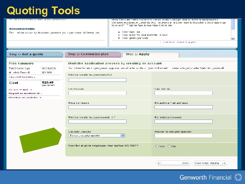Click the First name input field
Screen dimensions: 245x184
point(97,93)
